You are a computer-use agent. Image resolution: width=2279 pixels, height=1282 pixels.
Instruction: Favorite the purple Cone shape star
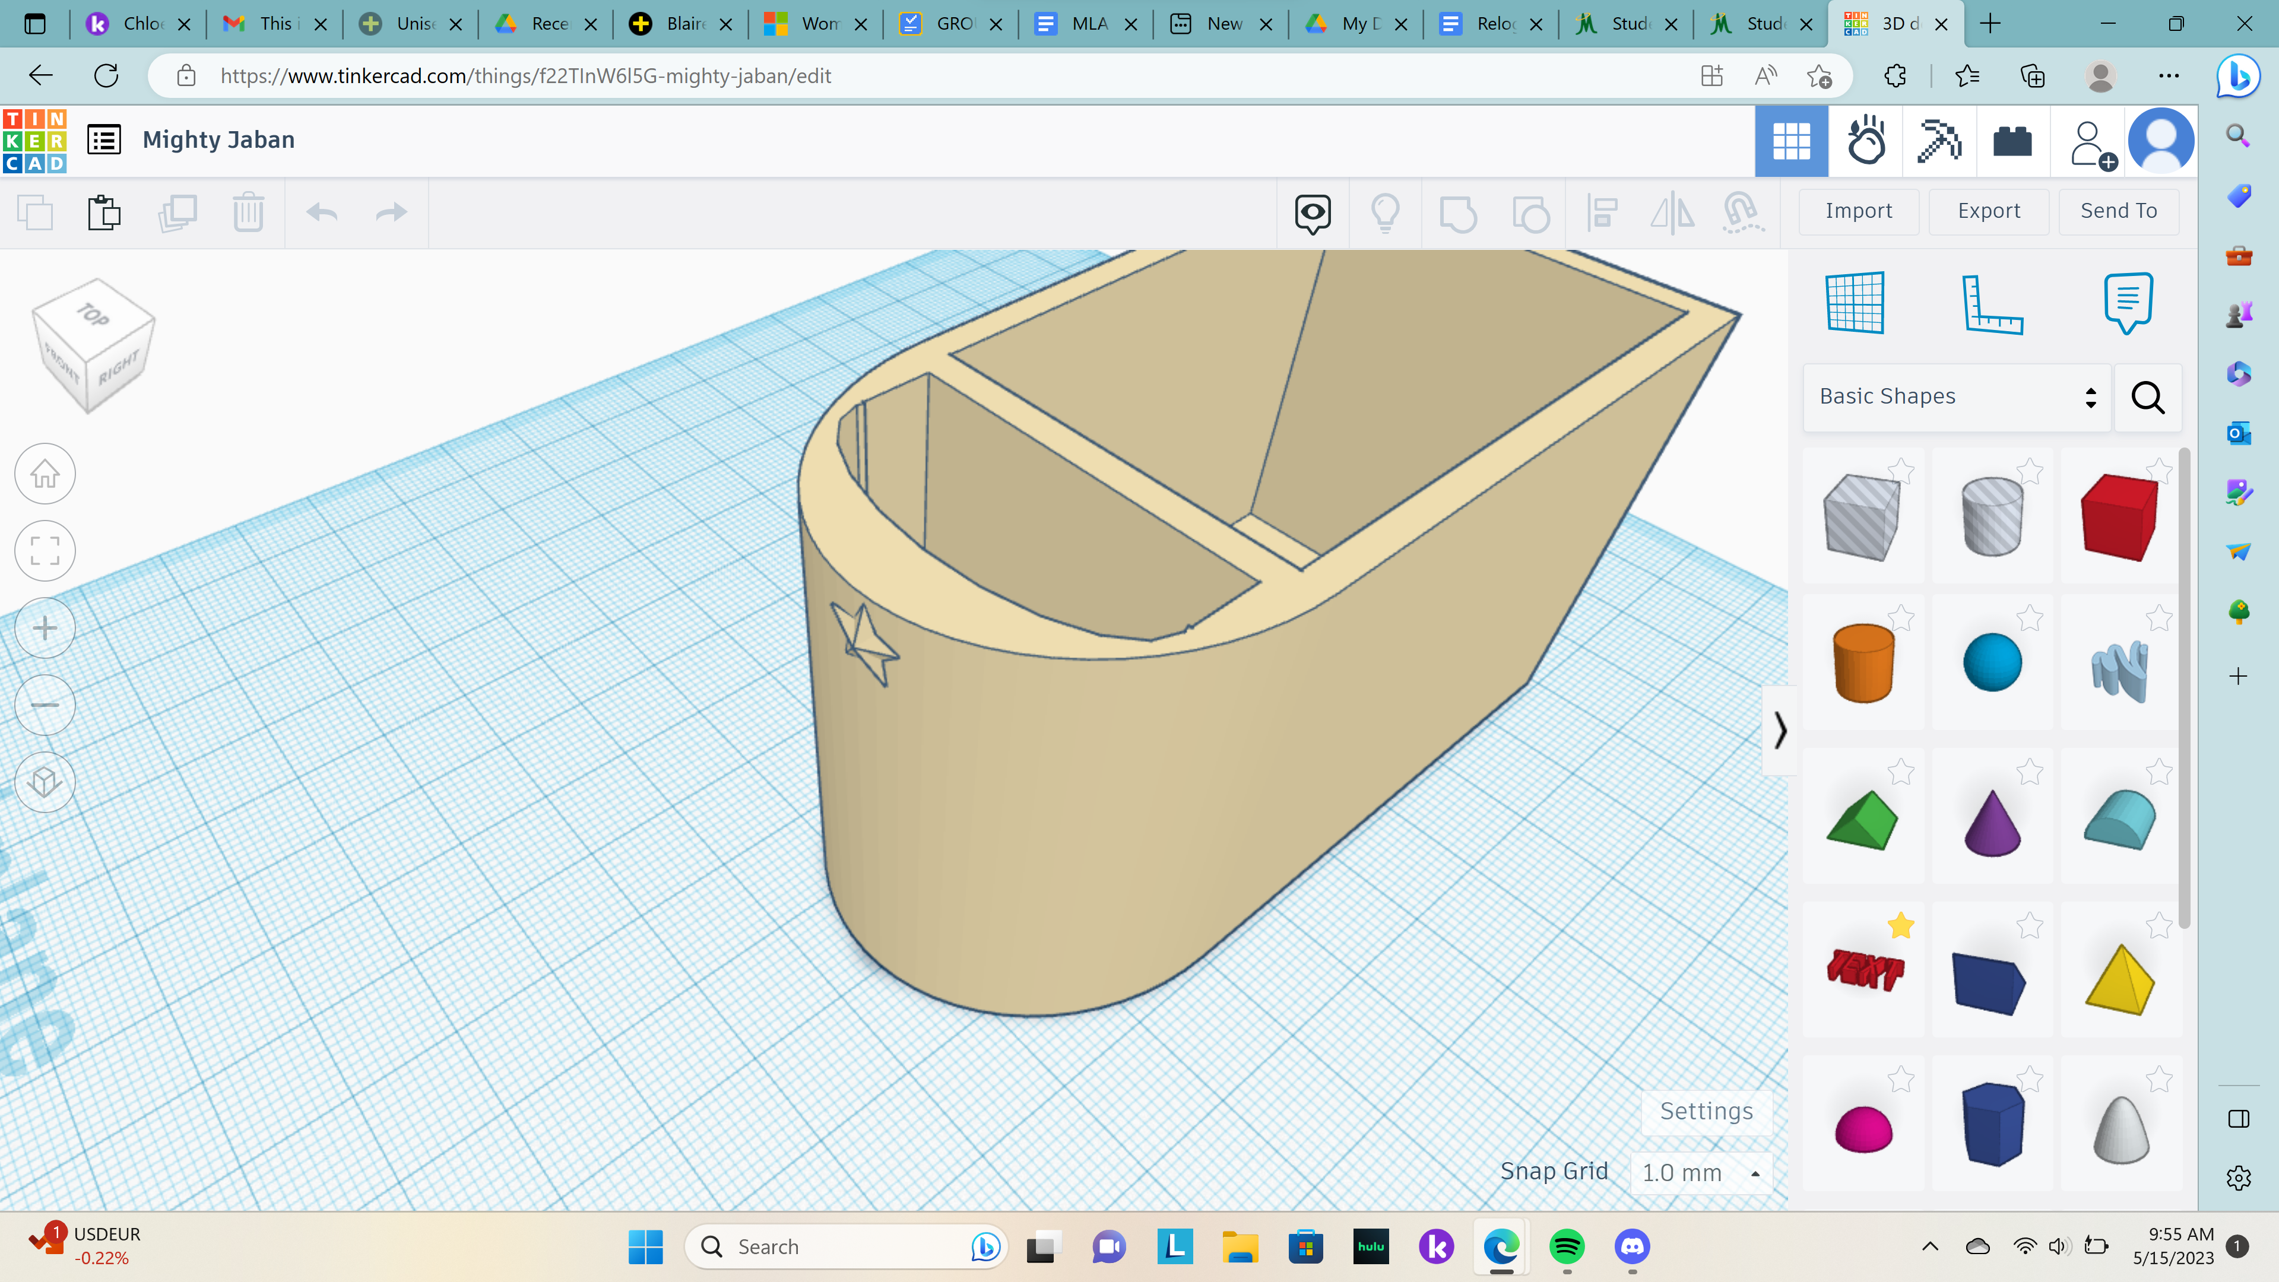tap(2030, 772)
